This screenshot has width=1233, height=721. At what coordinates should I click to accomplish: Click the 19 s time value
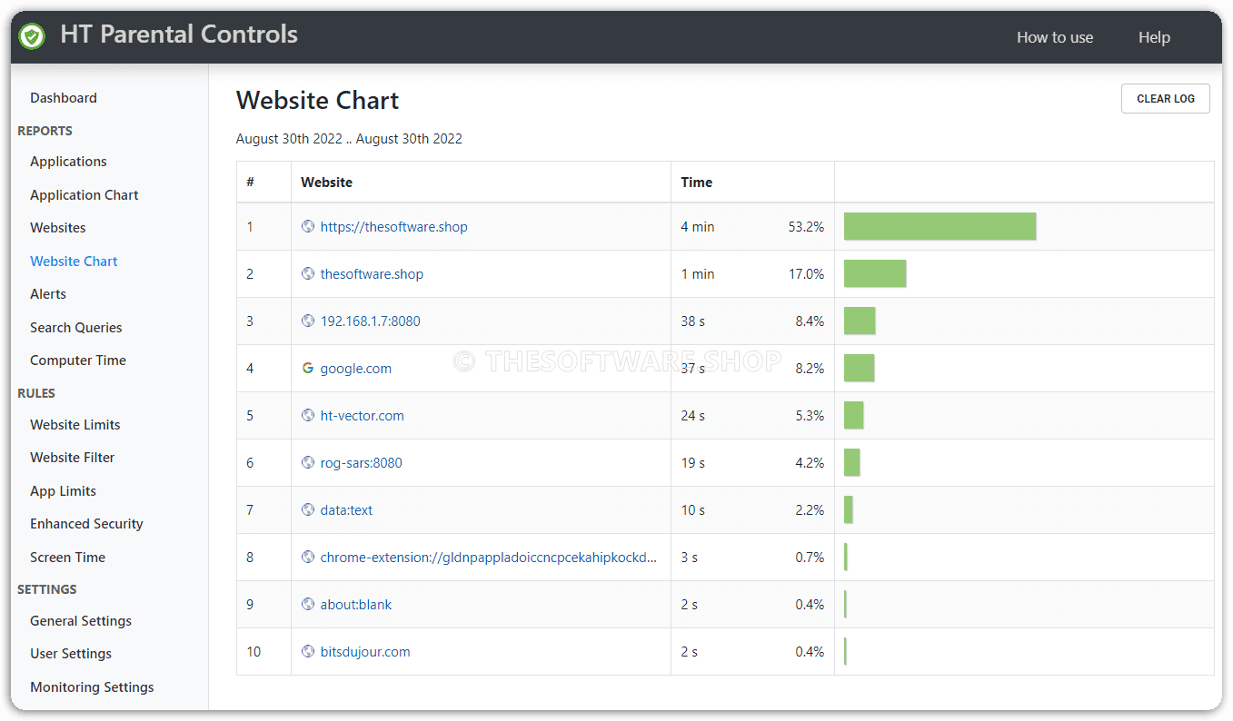pos(693,463)
